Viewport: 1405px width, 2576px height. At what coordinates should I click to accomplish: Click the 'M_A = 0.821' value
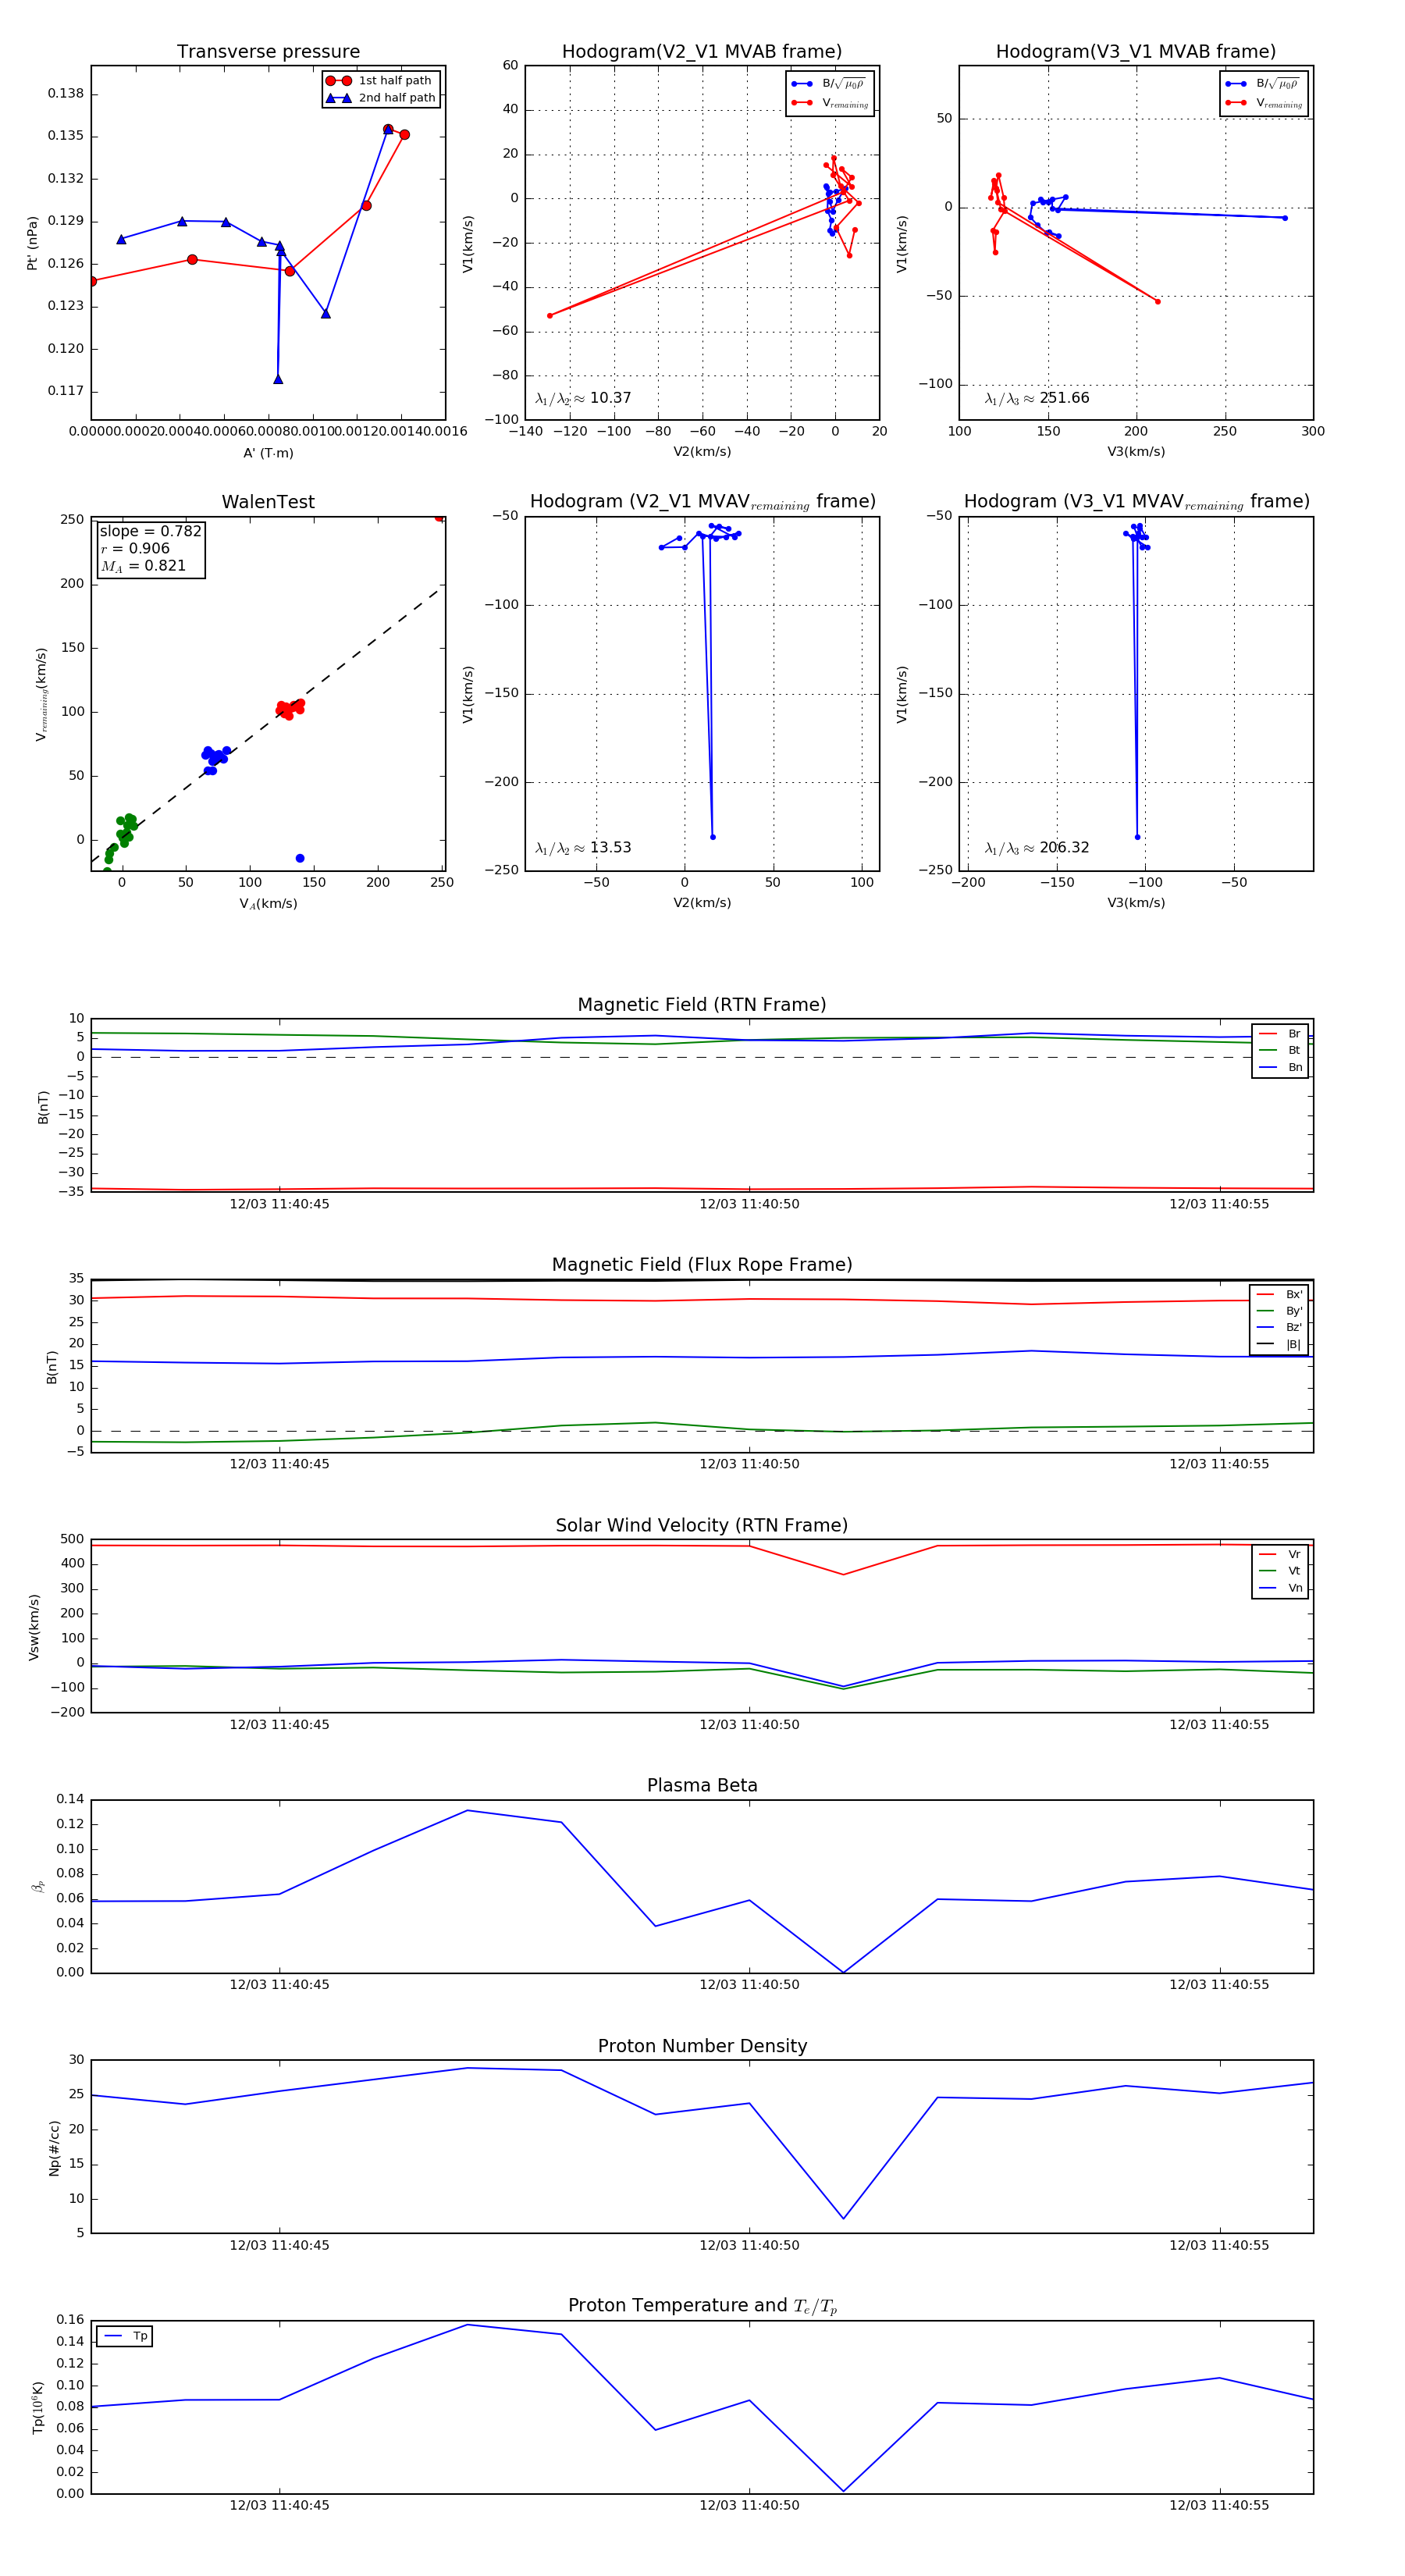click(x=143, y=566)
